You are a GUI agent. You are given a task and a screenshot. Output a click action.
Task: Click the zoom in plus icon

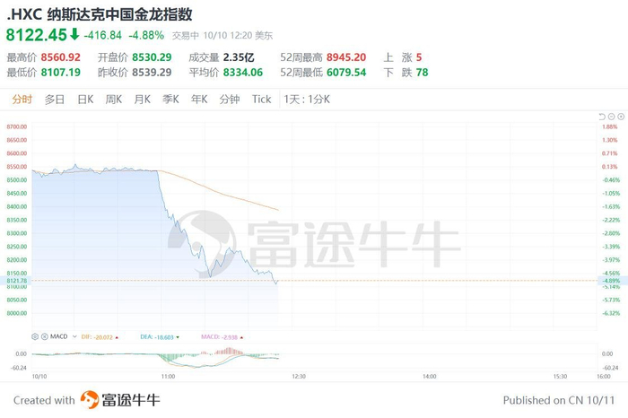[621, 116]
